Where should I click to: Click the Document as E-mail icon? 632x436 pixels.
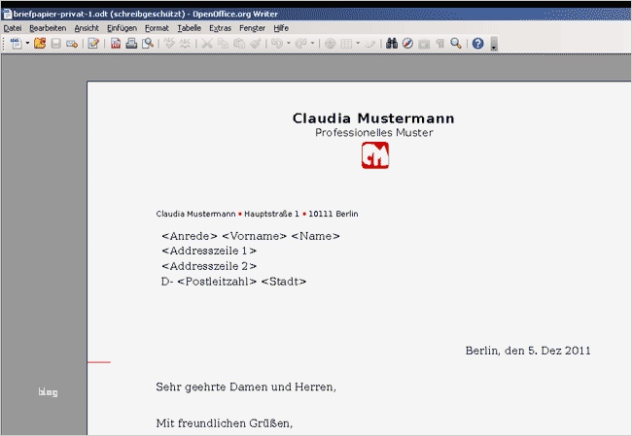pyautogui.click(x=72, y=44)
